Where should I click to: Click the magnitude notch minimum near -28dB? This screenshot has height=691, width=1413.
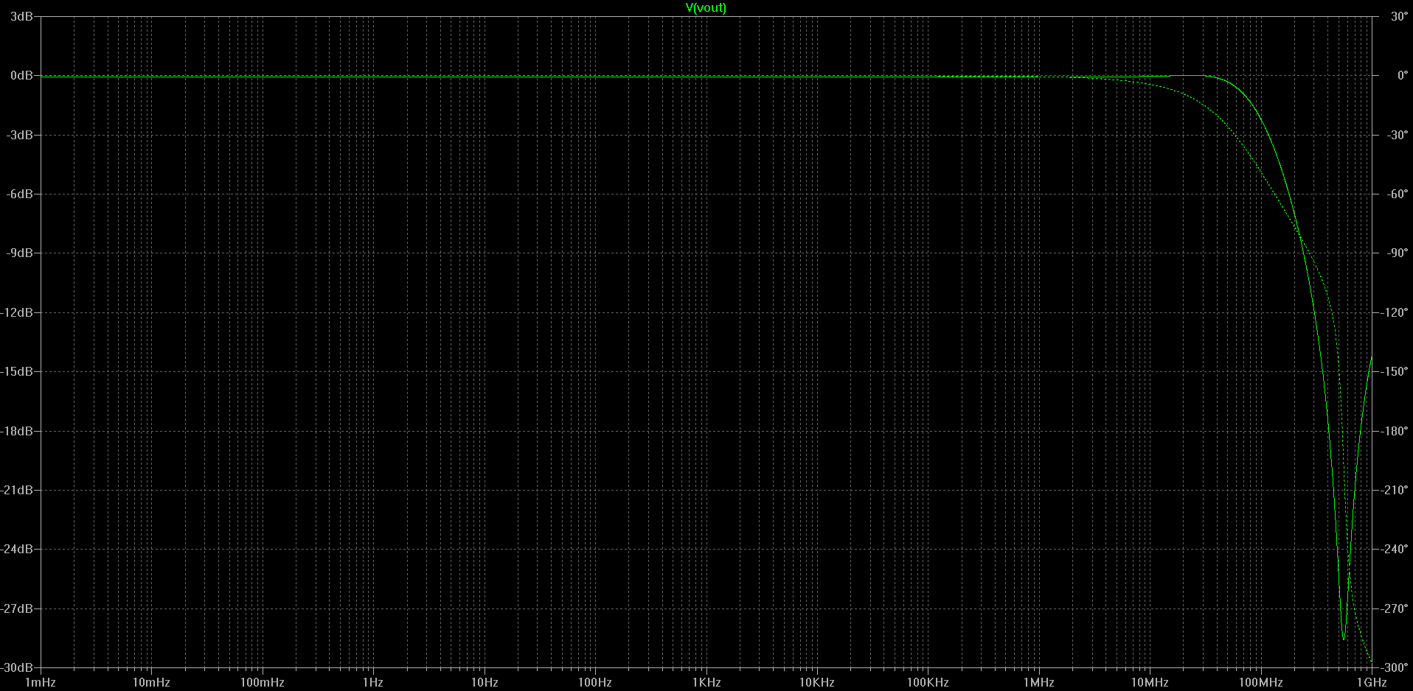1344,639
